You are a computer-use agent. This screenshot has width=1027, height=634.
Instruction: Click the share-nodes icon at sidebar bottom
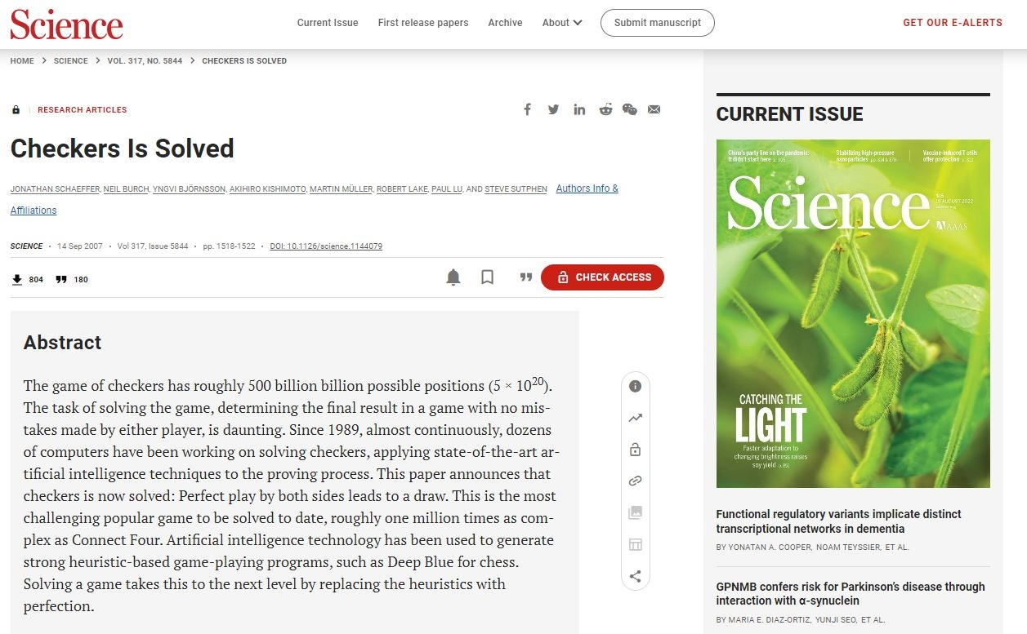click(635, 577)
